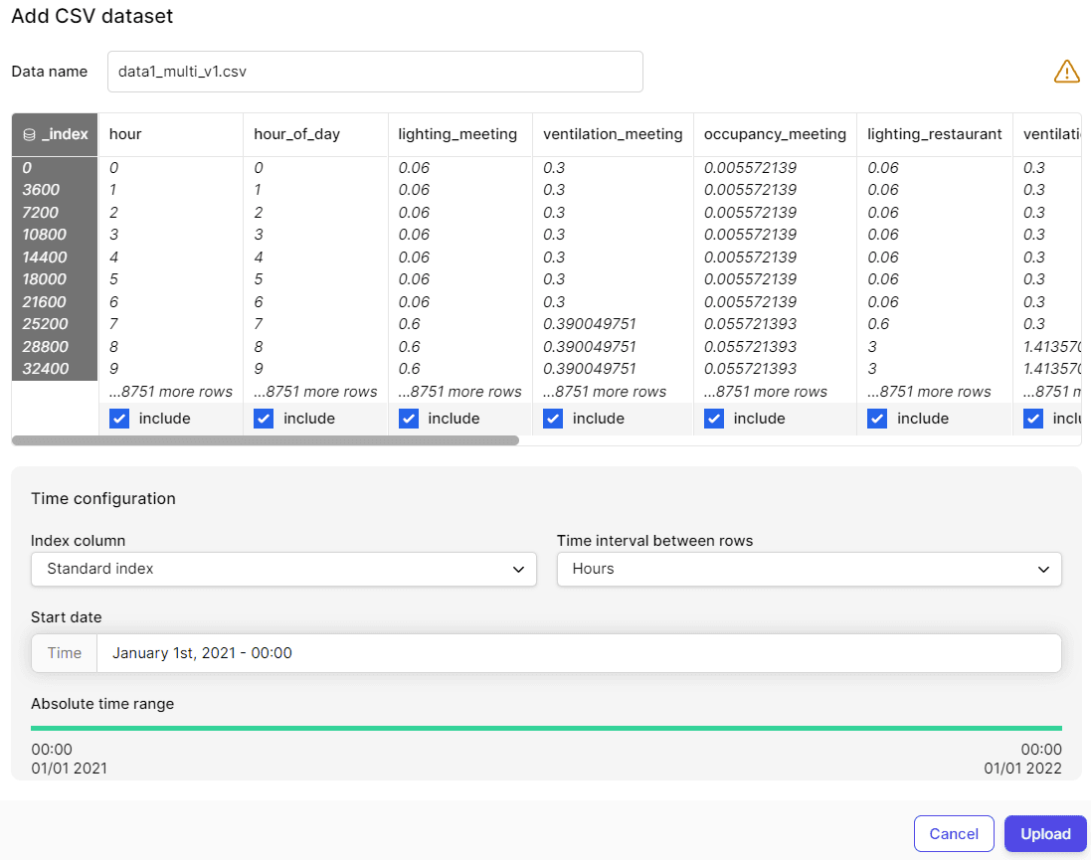The image size is (1091, 860).
Task: Toggle include checkbox under hour_of_day column
Action: (x=264, y=419)
